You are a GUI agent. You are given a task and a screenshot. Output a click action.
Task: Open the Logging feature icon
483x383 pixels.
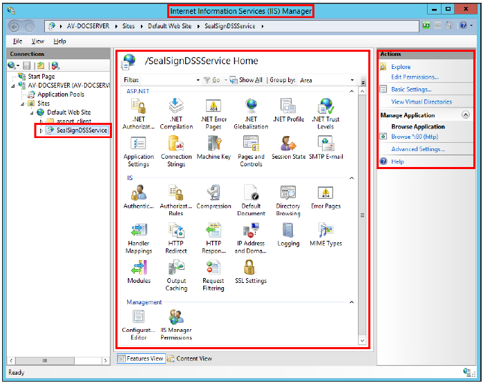[x=288, y=234]
